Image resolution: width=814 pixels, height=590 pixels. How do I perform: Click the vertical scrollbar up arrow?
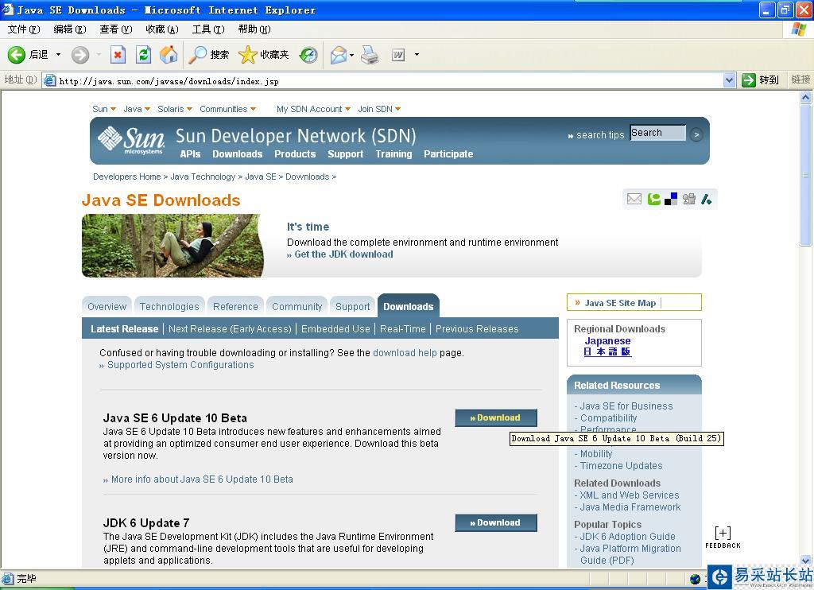pos(806,97)
